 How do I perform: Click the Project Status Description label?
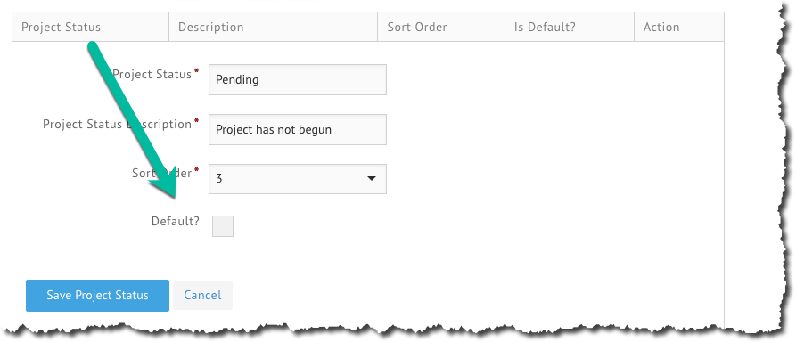[x=117, y=125]
